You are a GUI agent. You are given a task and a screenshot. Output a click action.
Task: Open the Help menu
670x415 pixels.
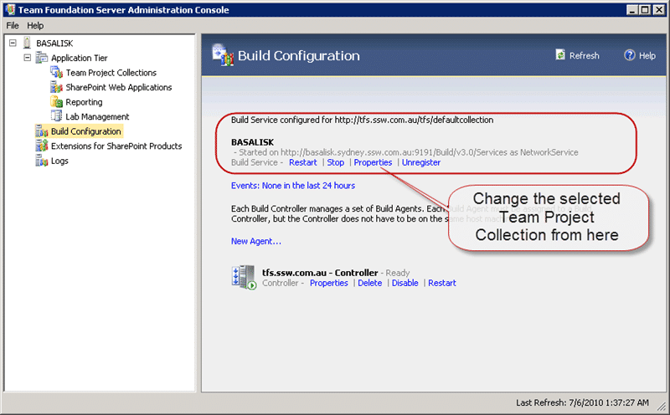click(x=35, y=26)
